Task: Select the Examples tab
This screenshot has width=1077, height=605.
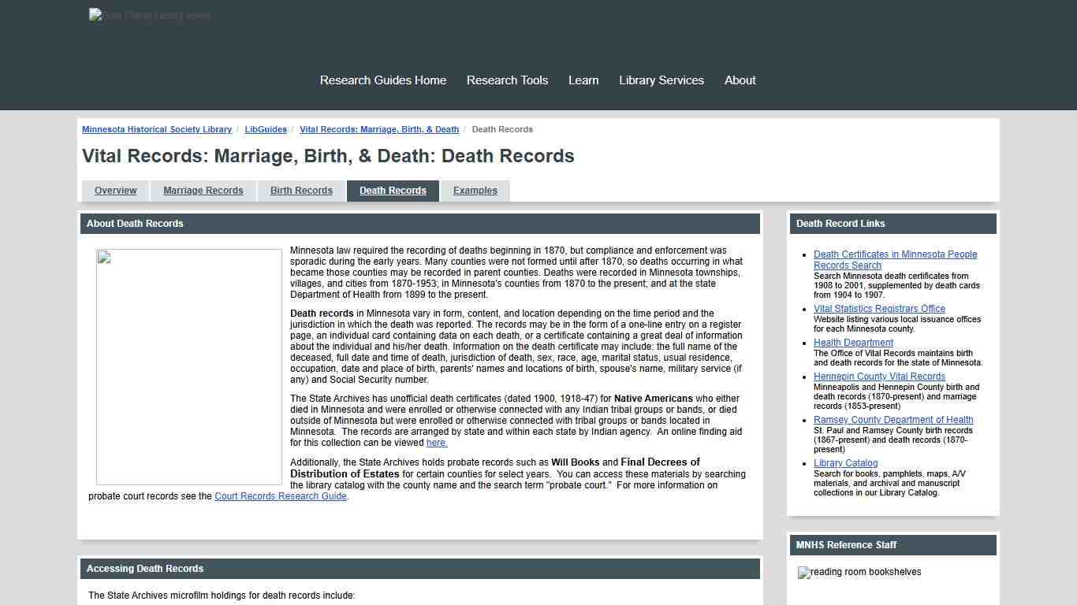Action: [475, 190]
